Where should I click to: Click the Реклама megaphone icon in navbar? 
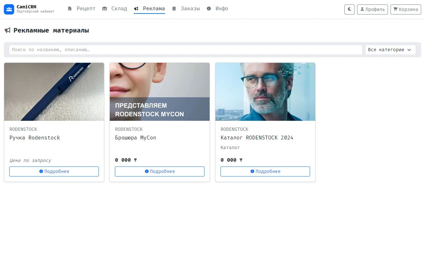(136, 9)
